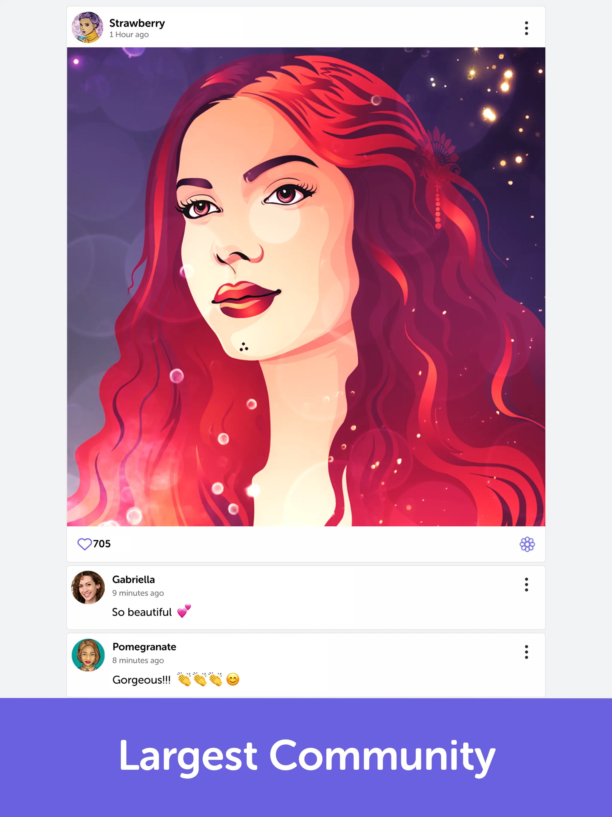
Task: Click the flower/mandala icon on post
Action: click(x=528, y=544)
